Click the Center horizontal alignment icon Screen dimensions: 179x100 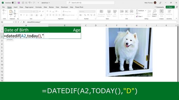point(50,15)
